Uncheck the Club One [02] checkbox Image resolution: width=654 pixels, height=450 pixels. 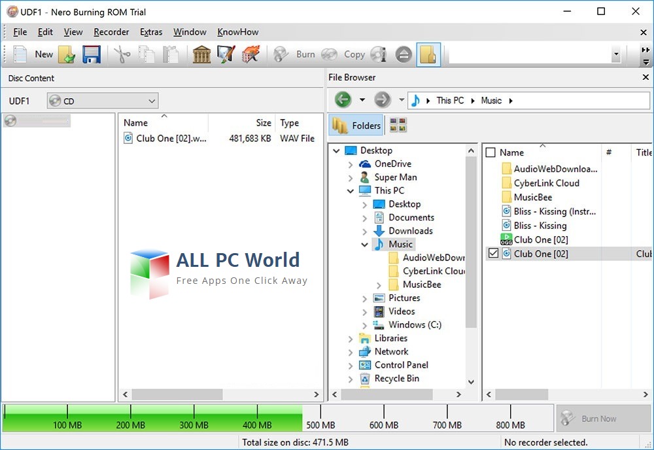(x=493, y=253)
